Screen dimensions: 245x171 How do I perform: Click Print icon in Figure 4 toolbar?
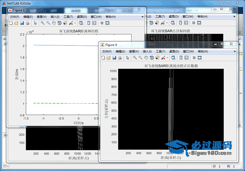pyautogui.click(x=120, y=58)
